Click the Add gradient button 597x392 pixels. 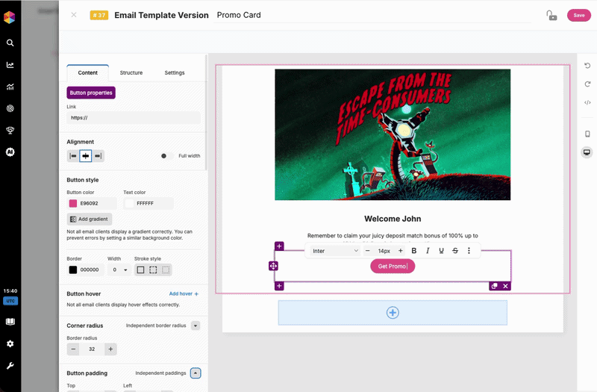[x=90, y=219]
